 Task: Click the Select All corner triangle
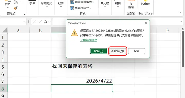[4, 30]
